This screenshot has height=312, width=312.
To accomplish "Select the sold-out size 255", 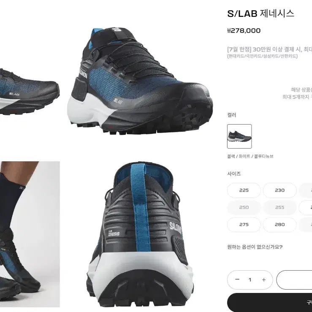I will click(279, 208).
